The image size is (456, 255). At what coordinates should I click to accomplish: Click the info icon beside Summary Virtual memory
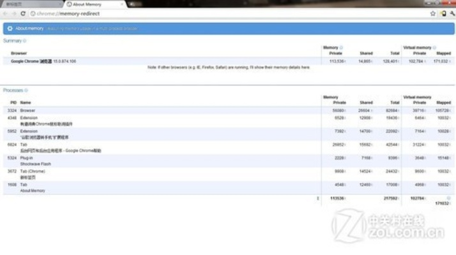pyautogui.click(x=434, y=48)
